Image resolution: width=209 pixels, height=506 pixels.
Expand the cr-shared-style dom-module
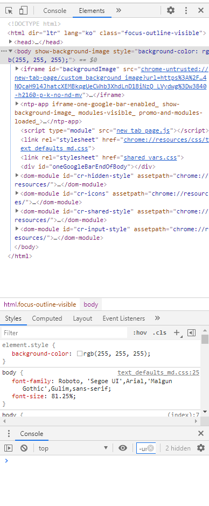(17, 211)
